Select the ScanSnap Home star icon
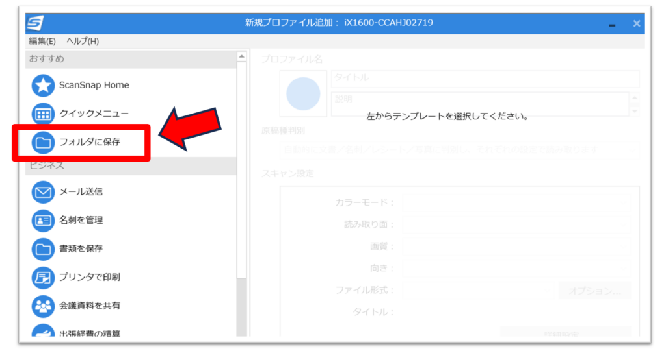This screenshot has height=351, width=666. click(x=43, y=85)
